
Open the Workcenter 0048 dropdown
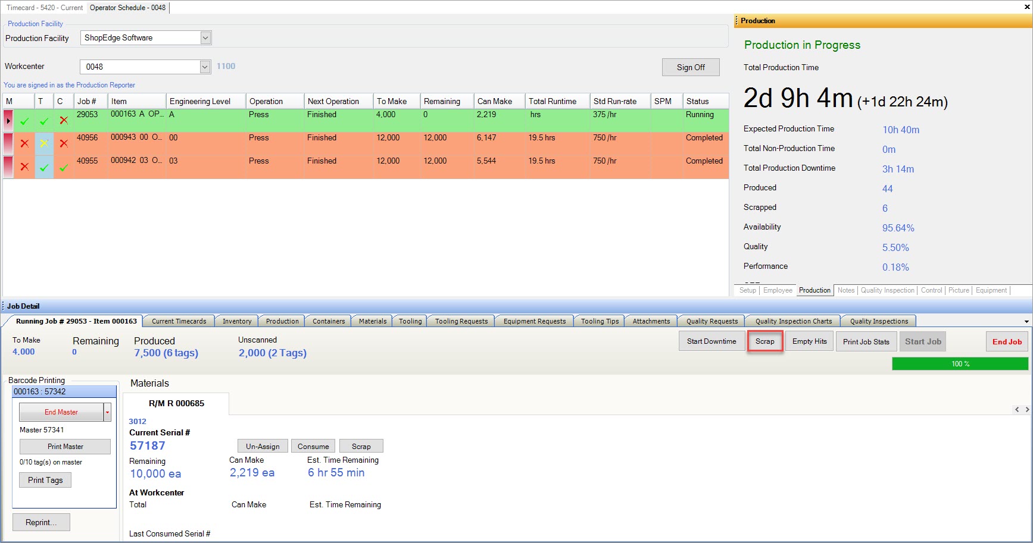[x=205, y=67]
